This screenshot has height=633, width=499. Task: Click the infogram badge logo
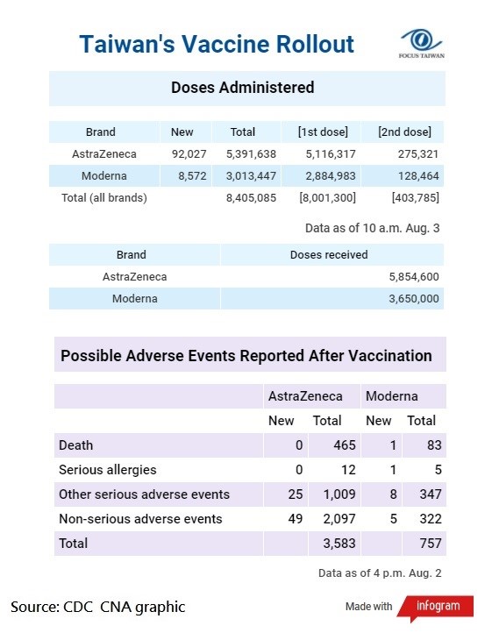click(x=437, y=607)
